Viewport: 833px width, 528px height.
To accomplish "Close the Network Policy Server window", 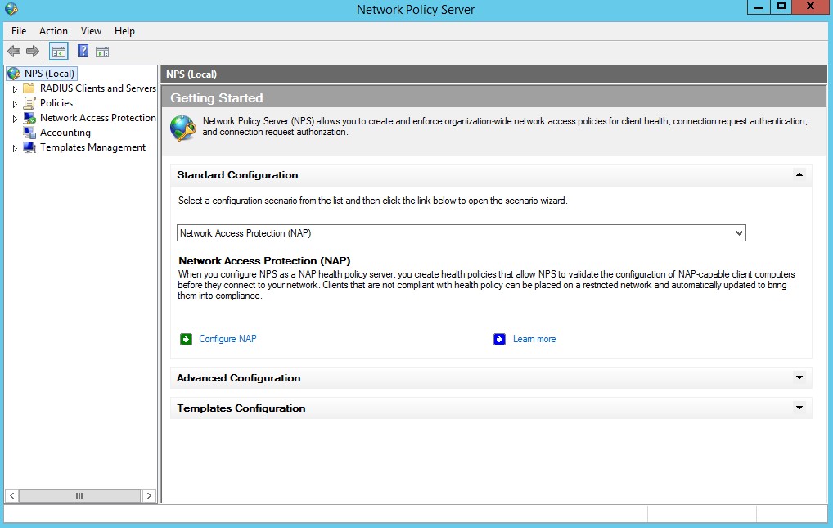I will [811, 7].
